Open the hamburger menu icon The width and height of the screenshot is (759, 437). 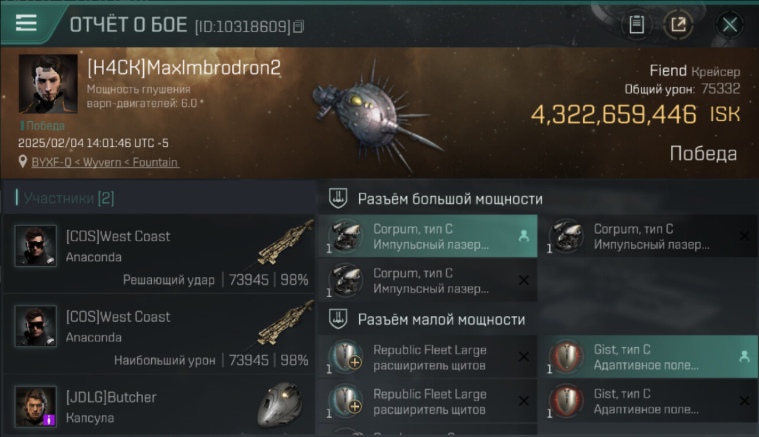(x=26, y=23)
